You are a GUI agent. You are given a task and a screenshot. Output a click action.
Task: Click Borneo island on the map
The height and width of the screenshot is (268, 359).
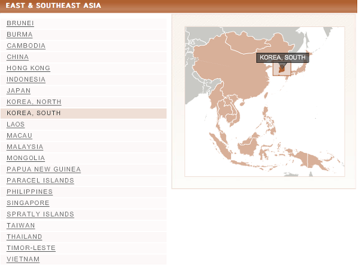(x=248, y=146)
